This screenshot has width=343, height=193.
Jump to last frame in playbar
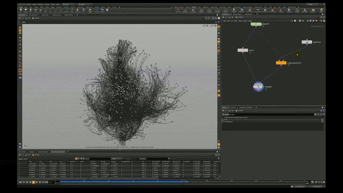47,182
